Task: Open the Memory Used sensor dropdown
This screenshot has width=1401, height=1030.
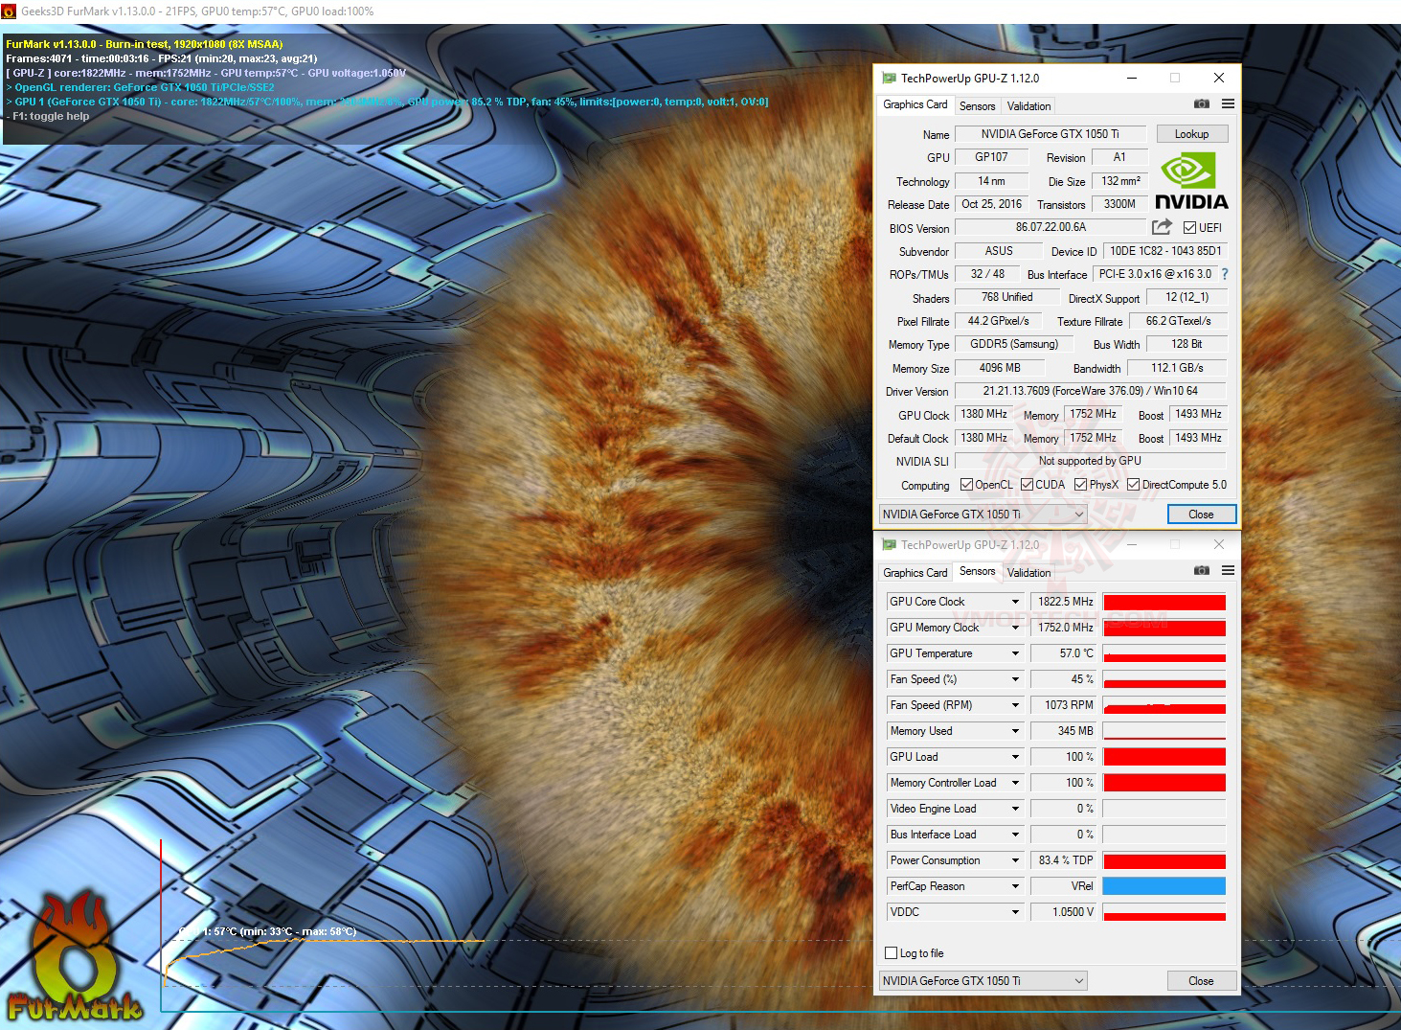Action: 1015,731
